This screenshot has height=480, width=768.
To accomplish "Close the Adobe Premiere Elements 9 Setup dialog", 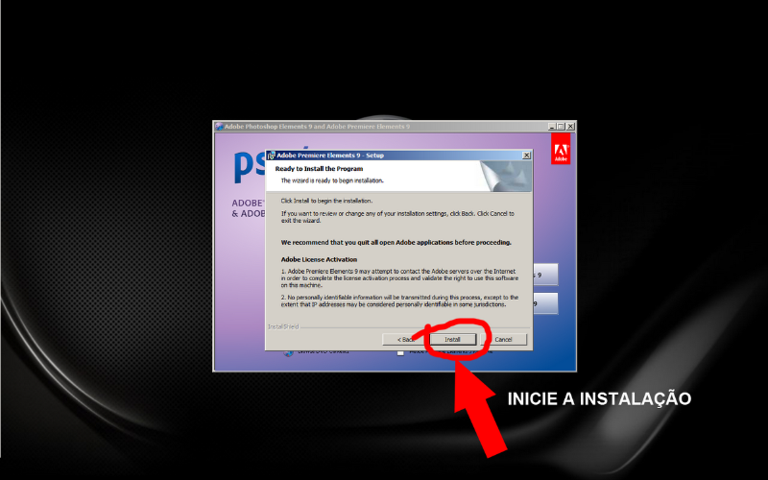I will [x=526, y=156].
